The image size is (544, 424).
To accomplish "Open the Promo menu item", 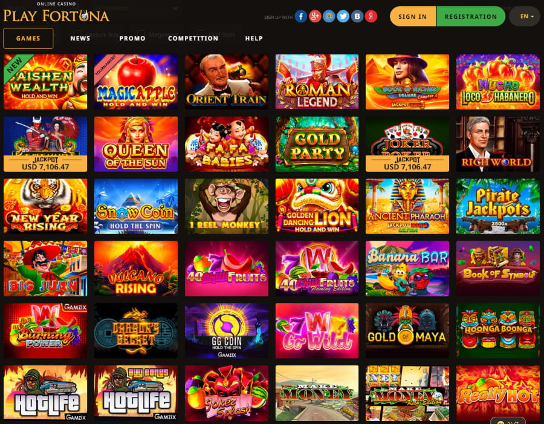I will (x=132, y=38).
